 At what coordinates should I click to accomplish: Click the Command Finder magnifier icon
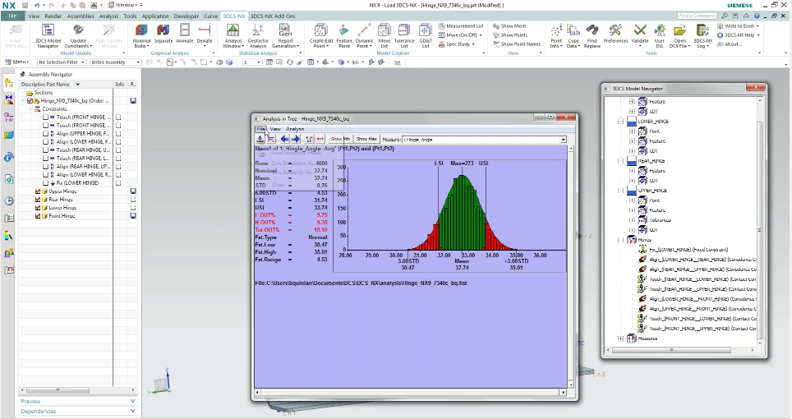[x=725, y=16]
